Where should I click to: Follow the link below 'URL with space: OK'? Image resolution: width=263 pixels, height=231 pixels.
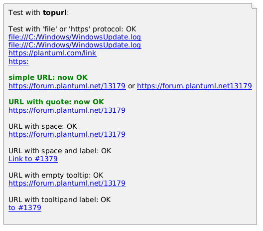click(67, 134)
